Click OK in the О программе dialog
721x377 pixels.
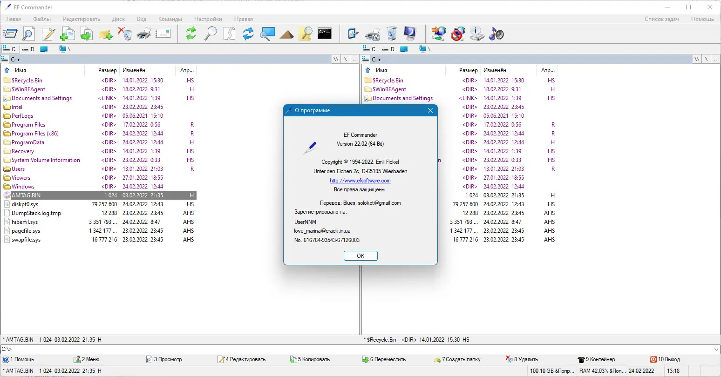[360, 256]
